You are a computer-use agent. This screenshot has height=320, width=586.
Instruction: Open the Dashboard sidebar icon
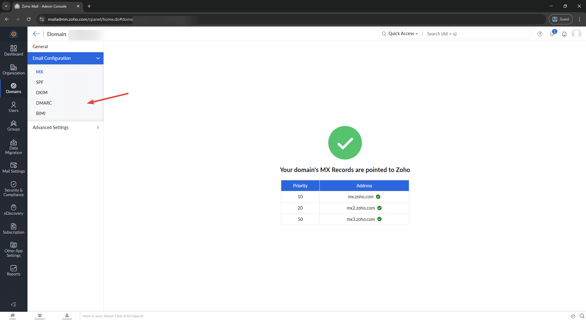tap(13, 51)
